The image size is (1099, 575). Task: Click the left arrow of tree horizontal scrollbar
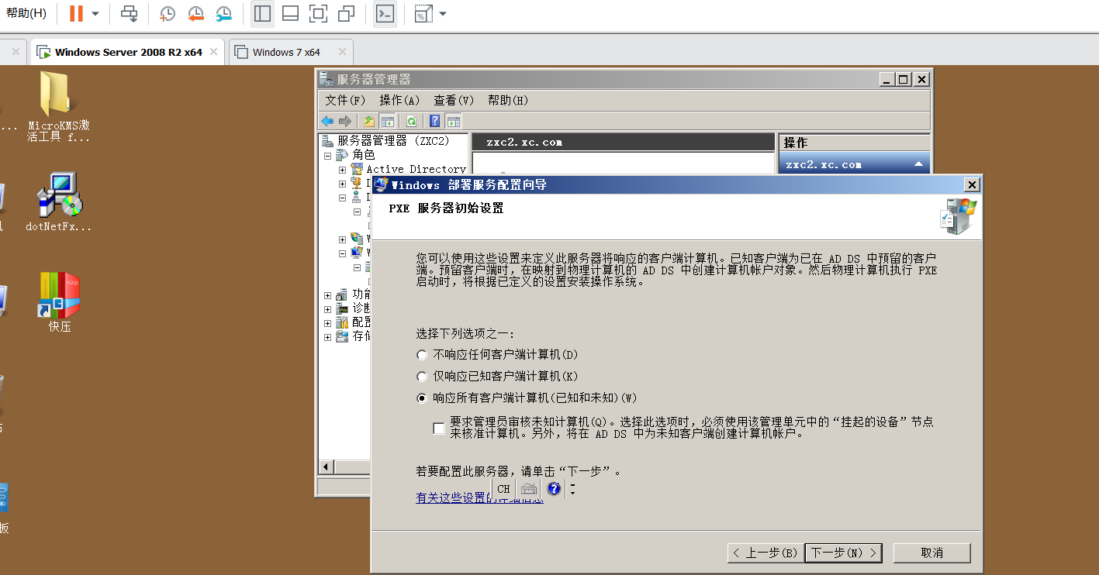pyautogui.click(x=327, y=467)
